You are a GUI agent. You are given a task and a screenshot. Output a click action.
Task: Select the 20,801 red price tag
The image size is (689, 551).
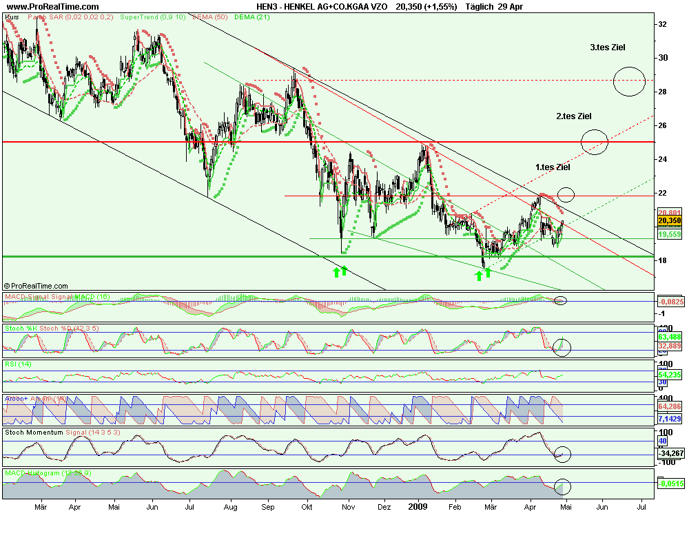click(669, 213)
